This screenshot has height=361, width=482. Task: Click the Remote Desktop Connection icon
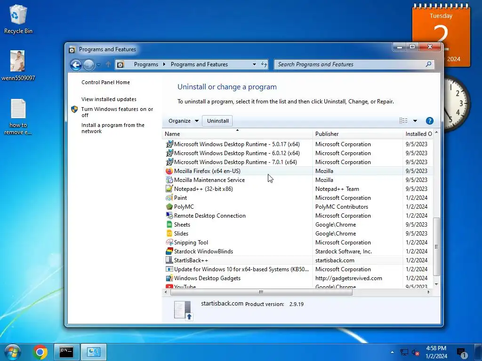point(169,215)
